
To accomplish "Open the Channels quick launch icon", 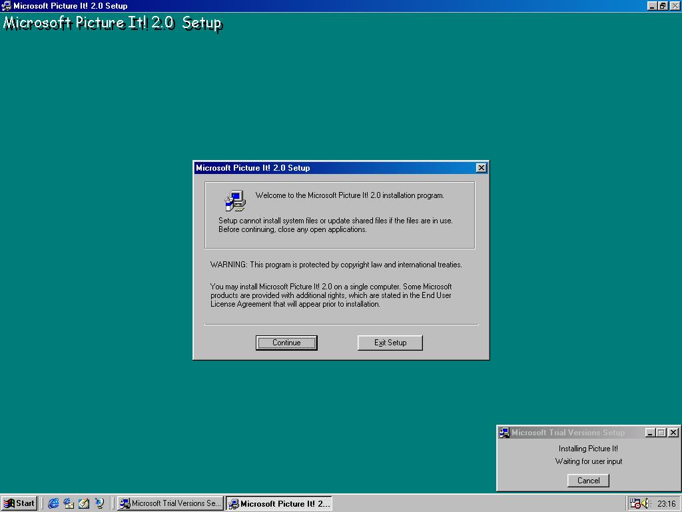I will pyautogui.click(x=100, y=503).
